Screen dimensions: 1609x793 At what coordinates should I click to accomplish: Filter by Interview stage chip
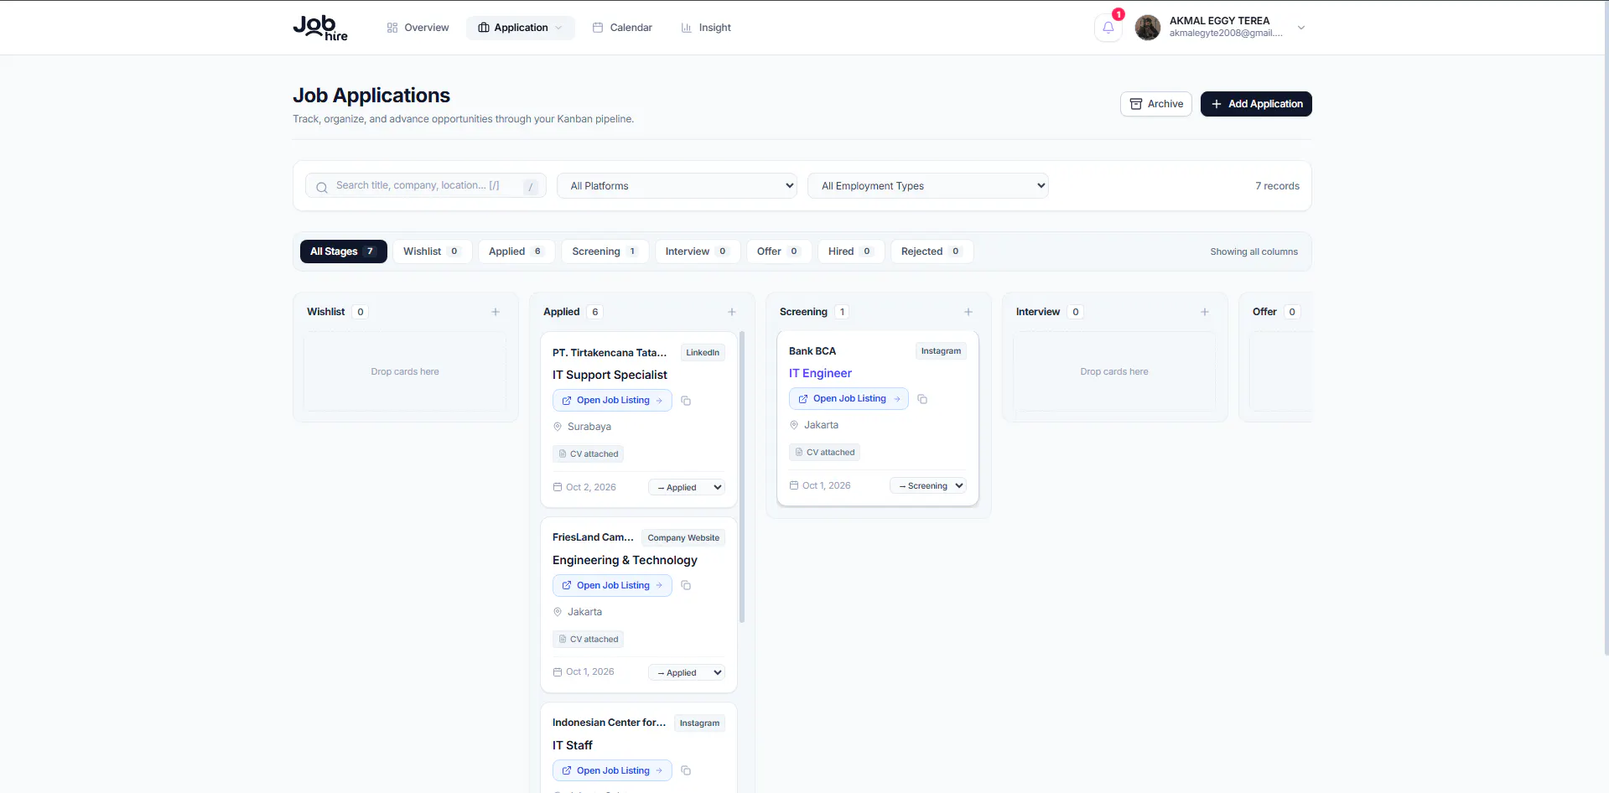697,251
